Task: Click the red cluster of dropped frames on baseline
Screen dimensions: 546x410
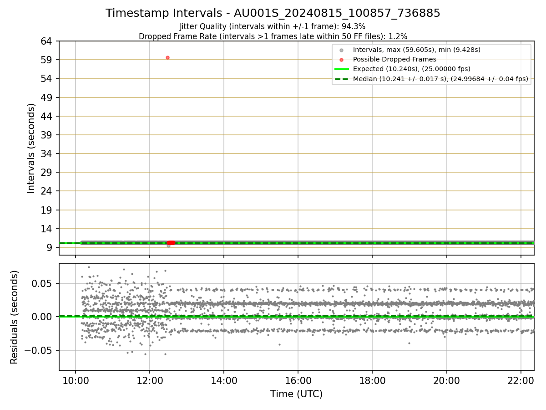Action: point(171,243)
